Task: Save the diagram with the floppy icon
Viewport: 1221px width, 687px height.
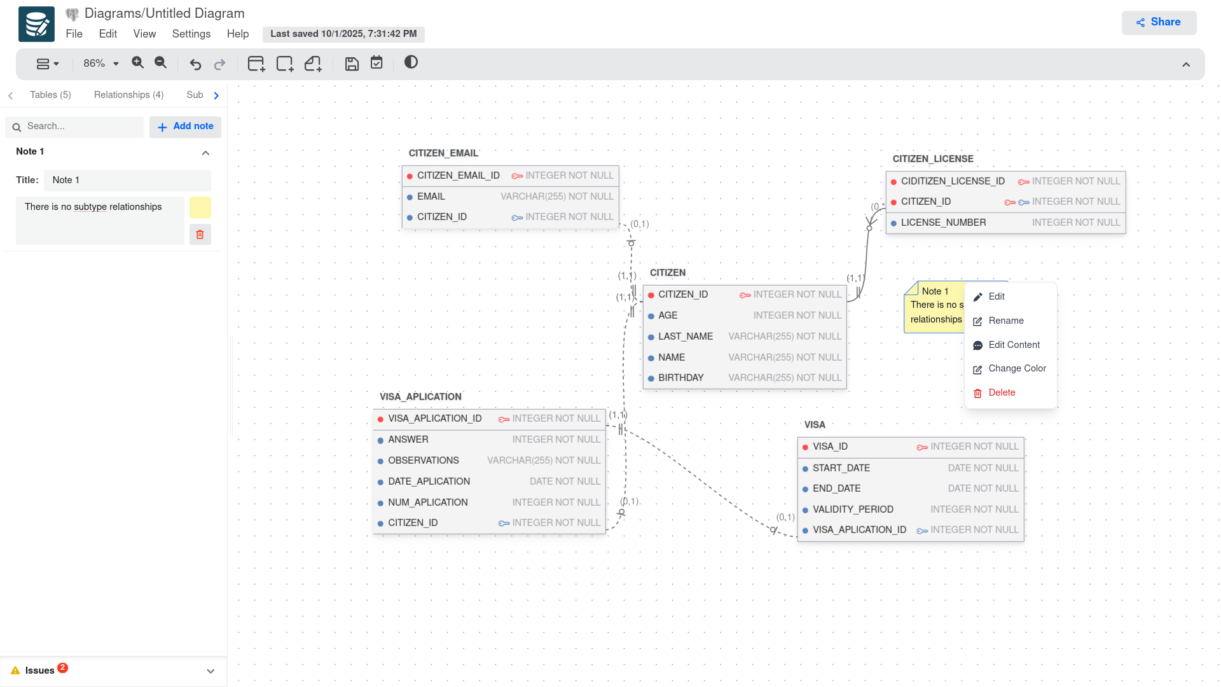Action: [x=352, y=64]
